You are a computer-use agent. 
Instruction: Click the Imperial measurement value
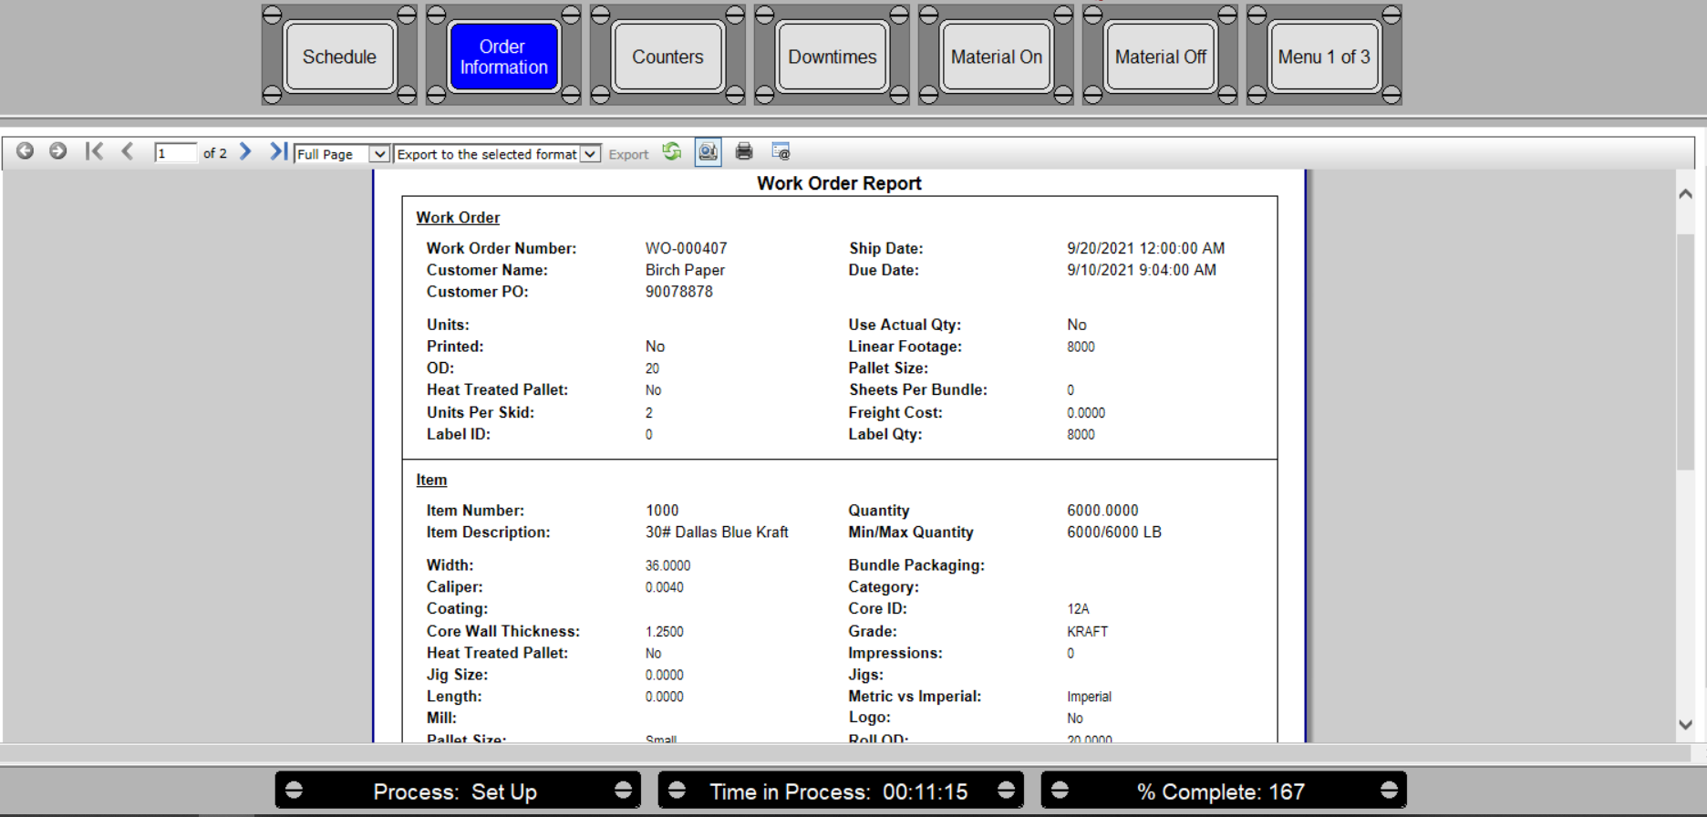click(1089, 697)
